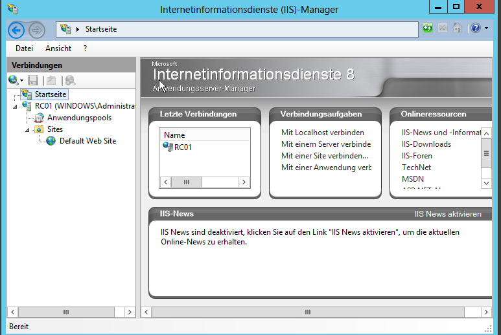501x335 pixels.
Task: Select Anwendungspools in the connections tree
Action: (78, 118)
